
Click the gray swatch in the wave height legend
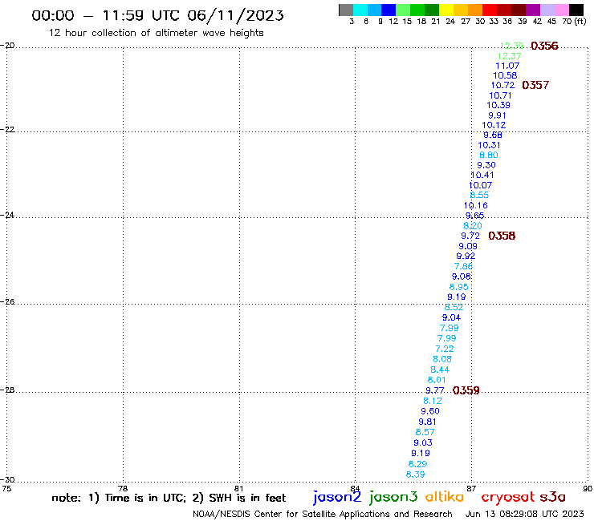pyautogui.click(x=346, y=10)
